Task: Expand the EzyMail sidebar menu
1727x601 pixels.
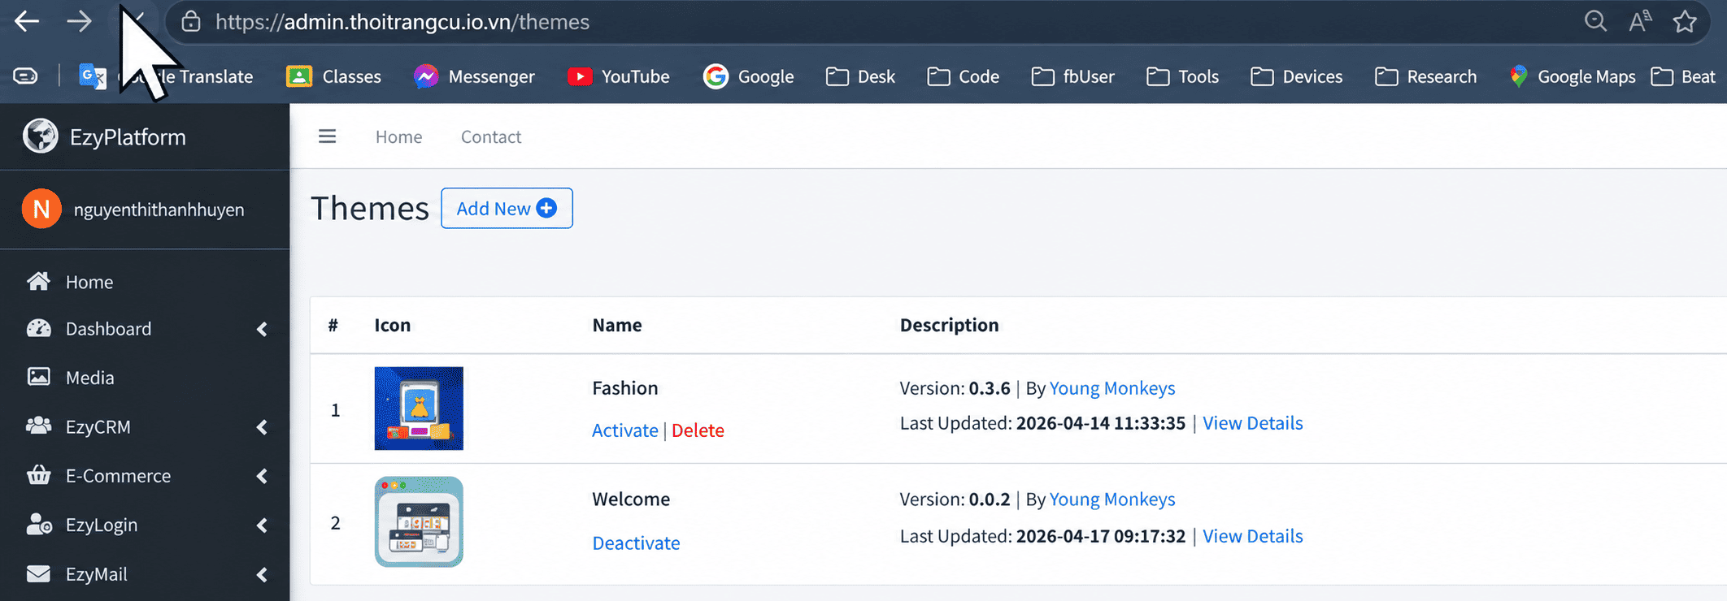Action: [145, 574]
